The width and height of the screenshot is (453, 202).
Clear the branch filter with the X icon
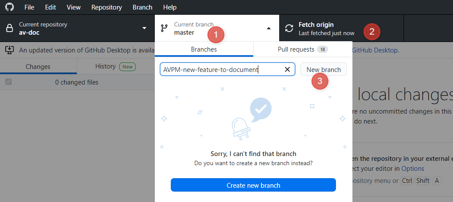pyautogui.click(x=287, y=69)
